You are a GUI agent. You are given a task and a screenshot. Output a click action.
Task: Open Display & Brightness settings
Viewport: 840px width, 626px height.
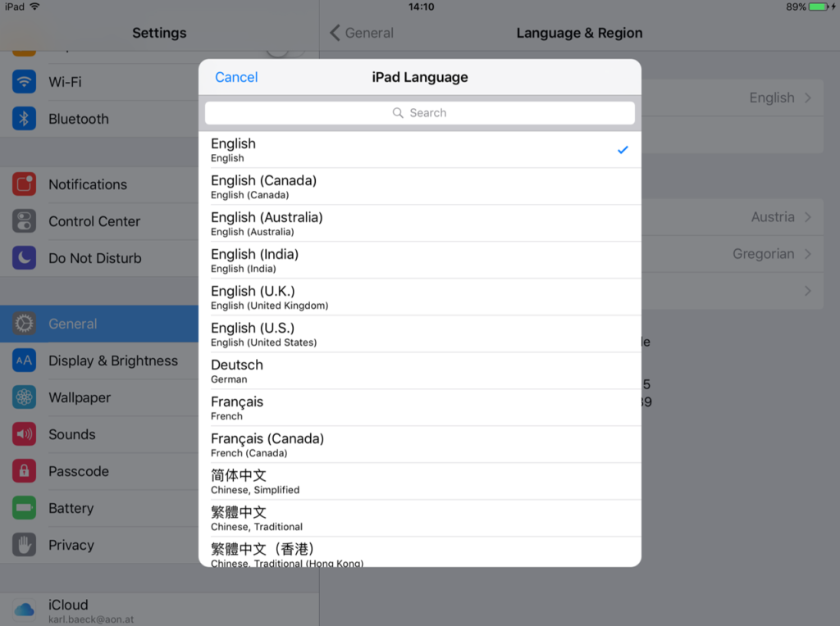[99, 361]
